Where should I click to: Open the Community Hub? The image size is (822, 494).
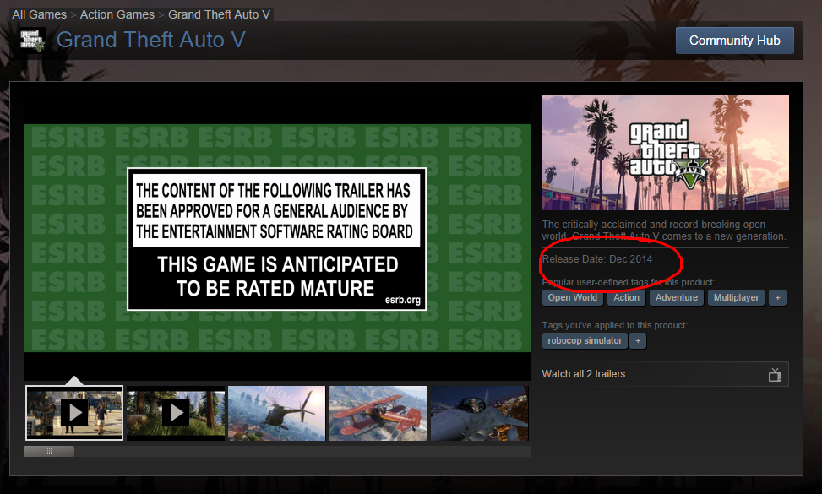(x=734, y=41)
